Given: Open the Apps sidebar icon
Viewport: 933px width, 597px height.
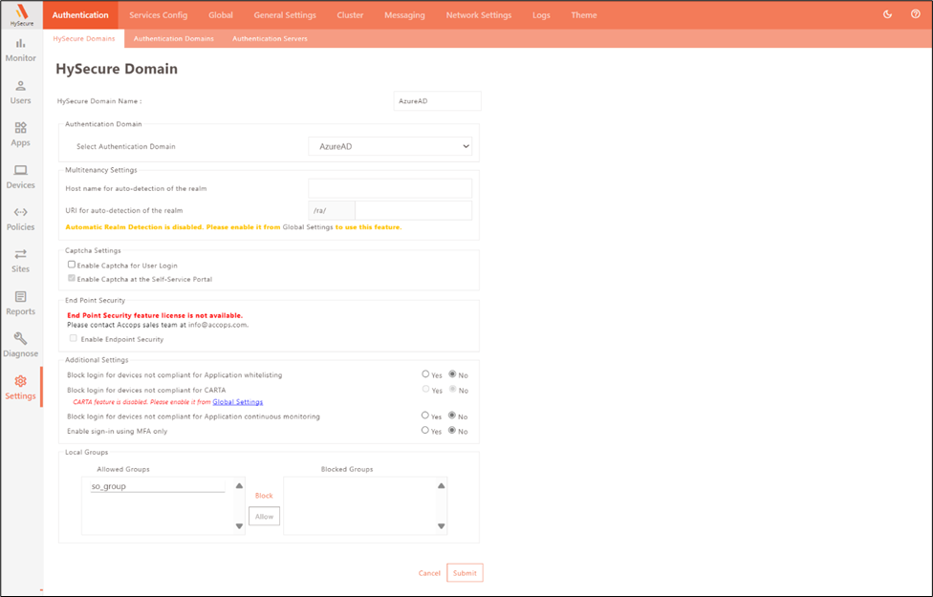Looking at the screenshot, I should click(20, 134).
